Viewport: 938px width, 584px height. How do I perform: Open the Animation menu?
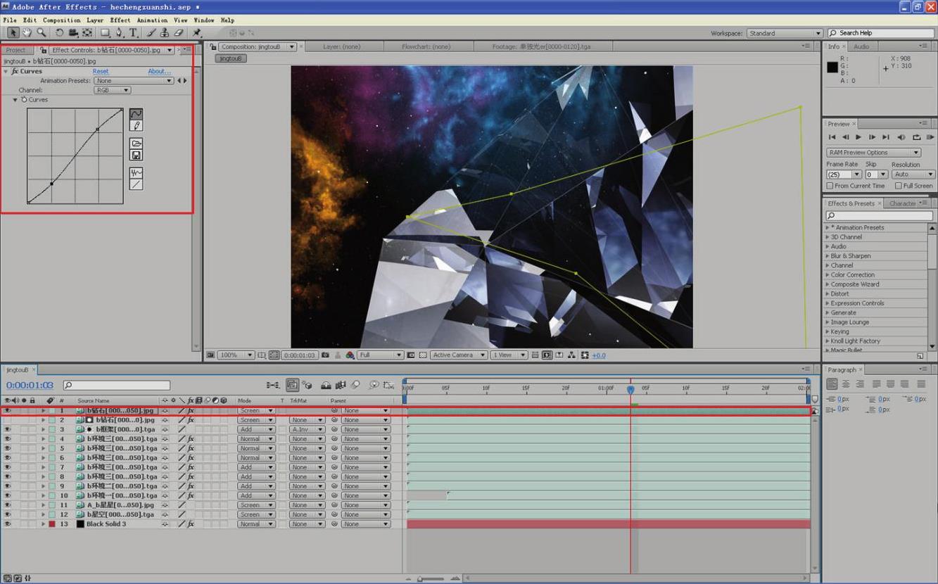coord(152,20)
